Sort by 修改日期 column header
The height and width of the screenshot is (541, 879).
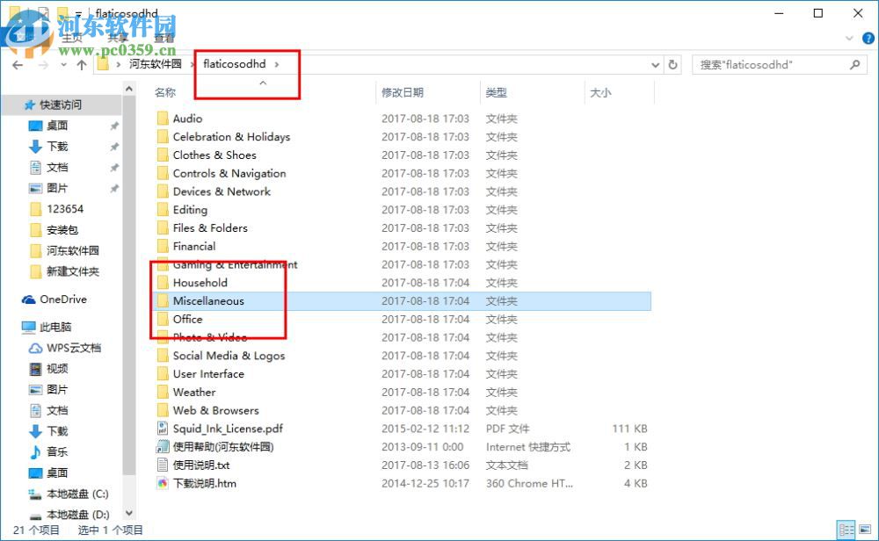(403, 92)
